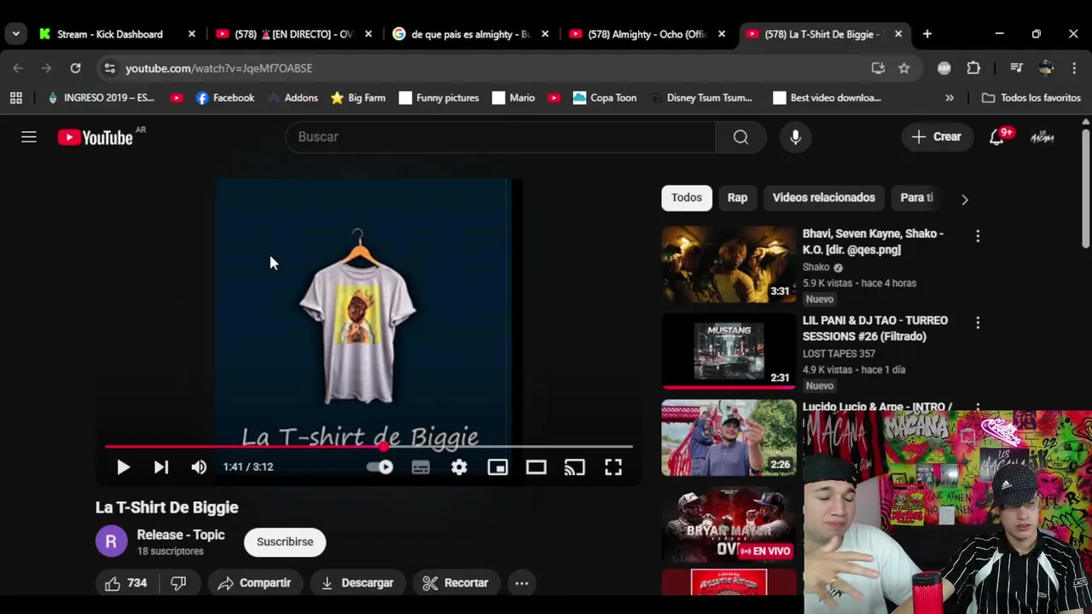Image resolution: width=1092 pixels, height=614 pixels.
Task: Click the Suscribirse button
Action: pyautogui.click(x=285, y=542)
